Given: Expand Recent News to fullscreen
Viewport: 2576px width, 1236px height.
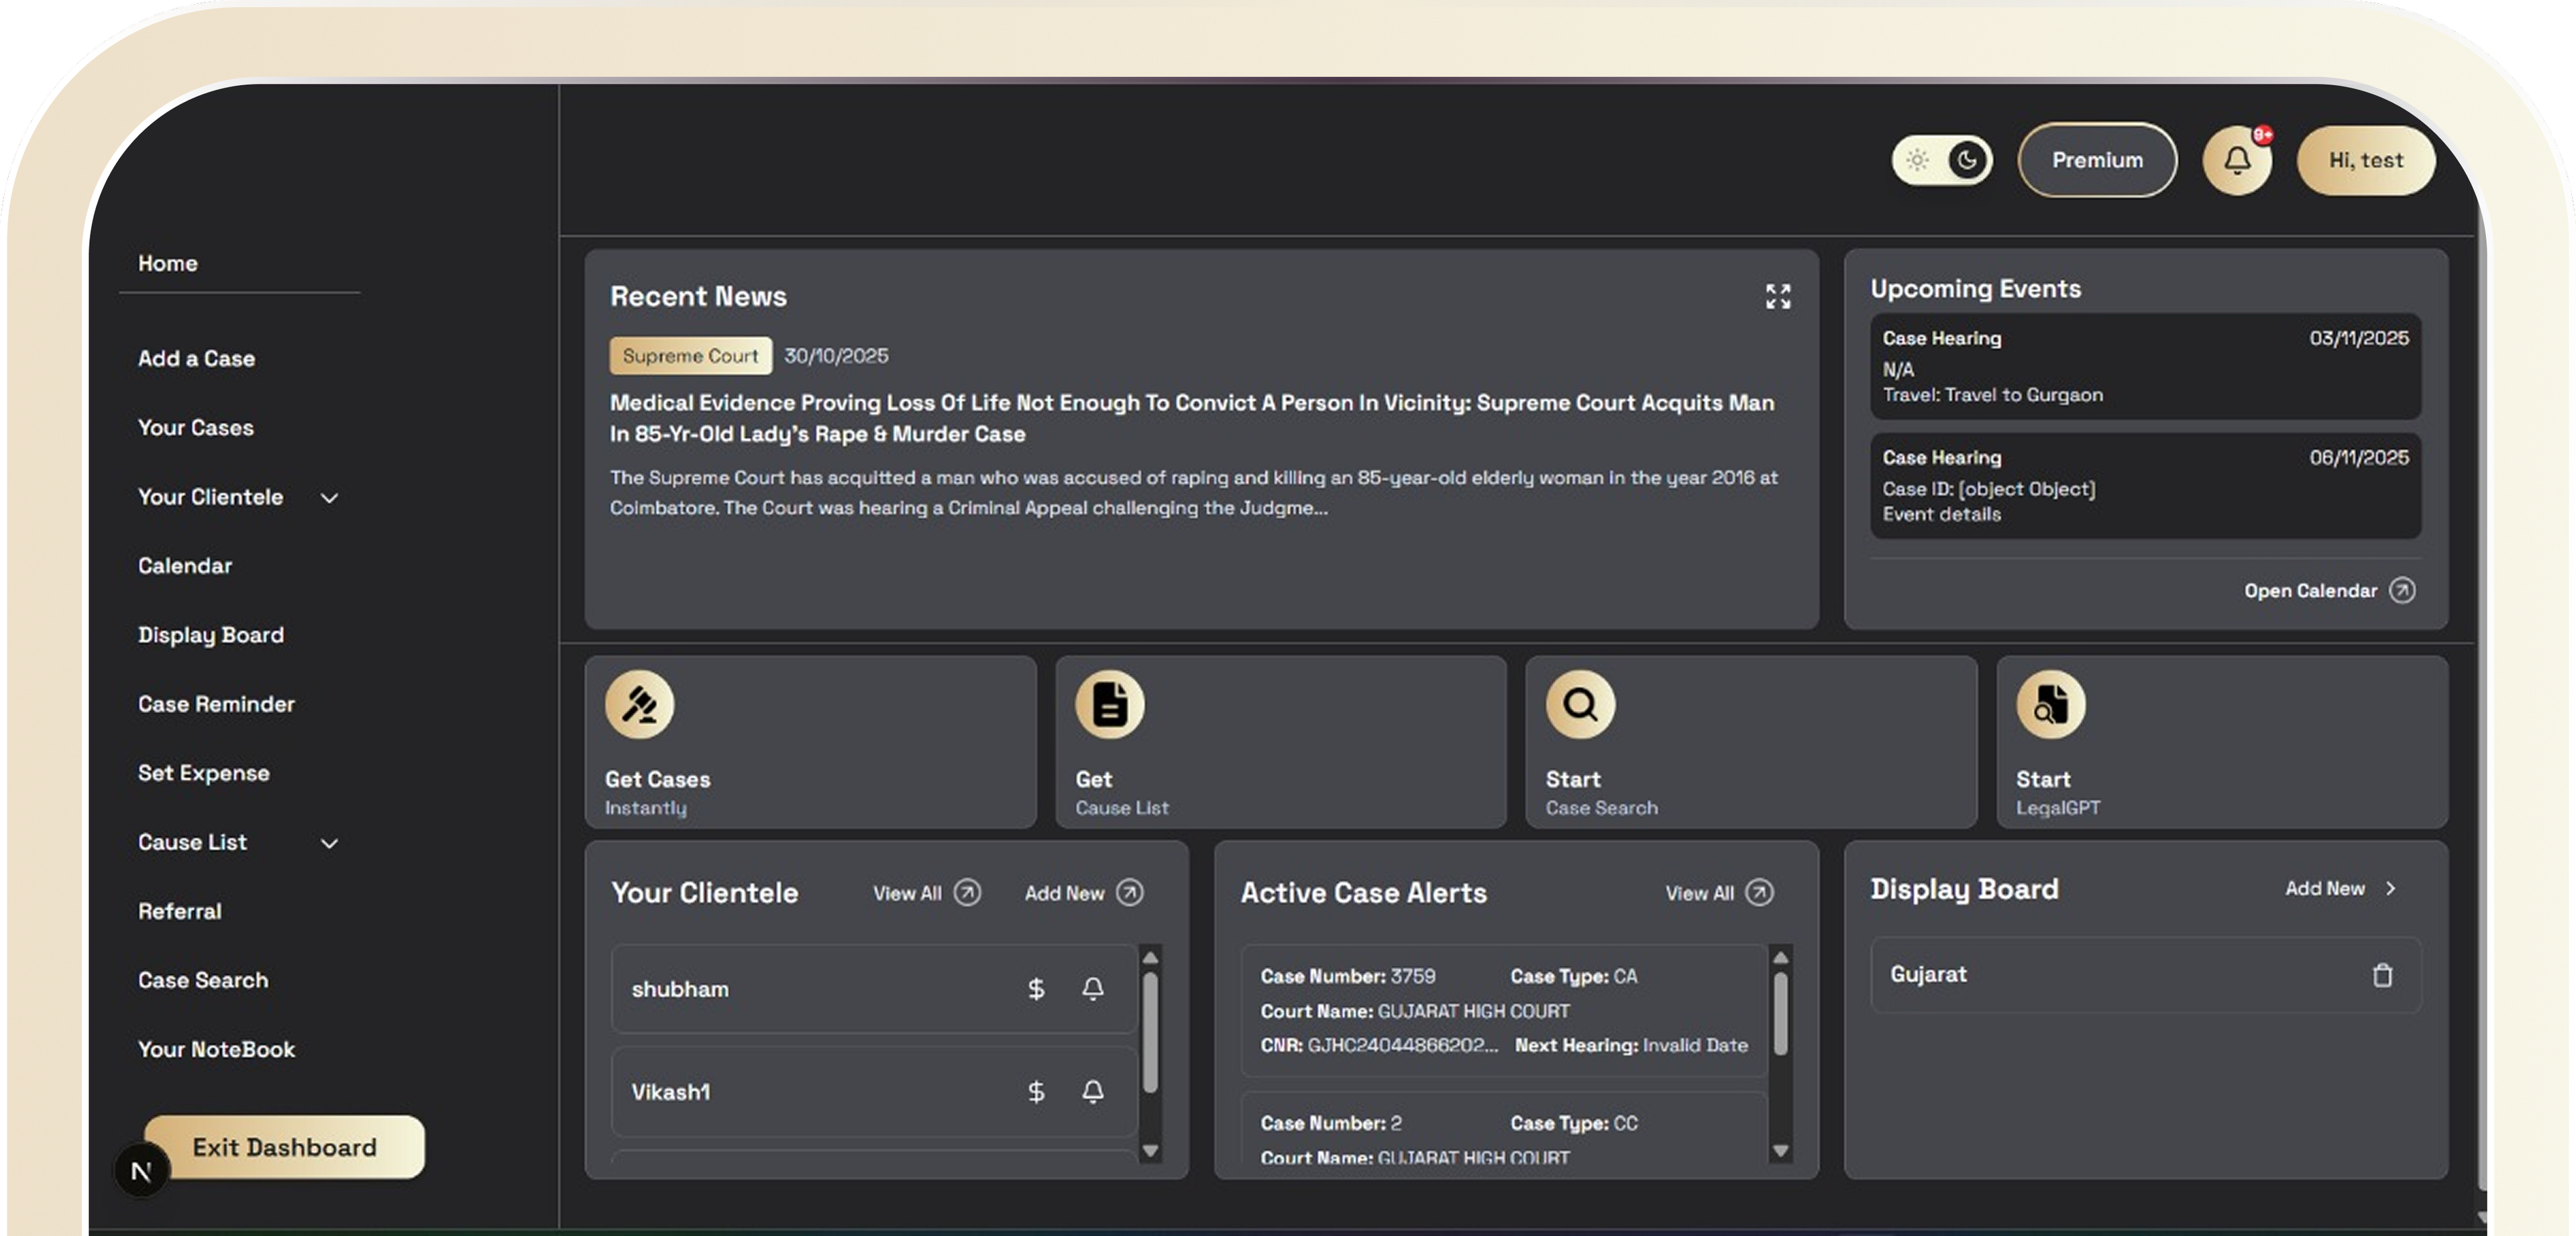Looking at the screenshot, I should [x=1778, y=296].
